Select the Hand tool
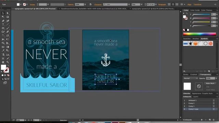The width and height of the screenshot is (219, 123). click(3, 62)
